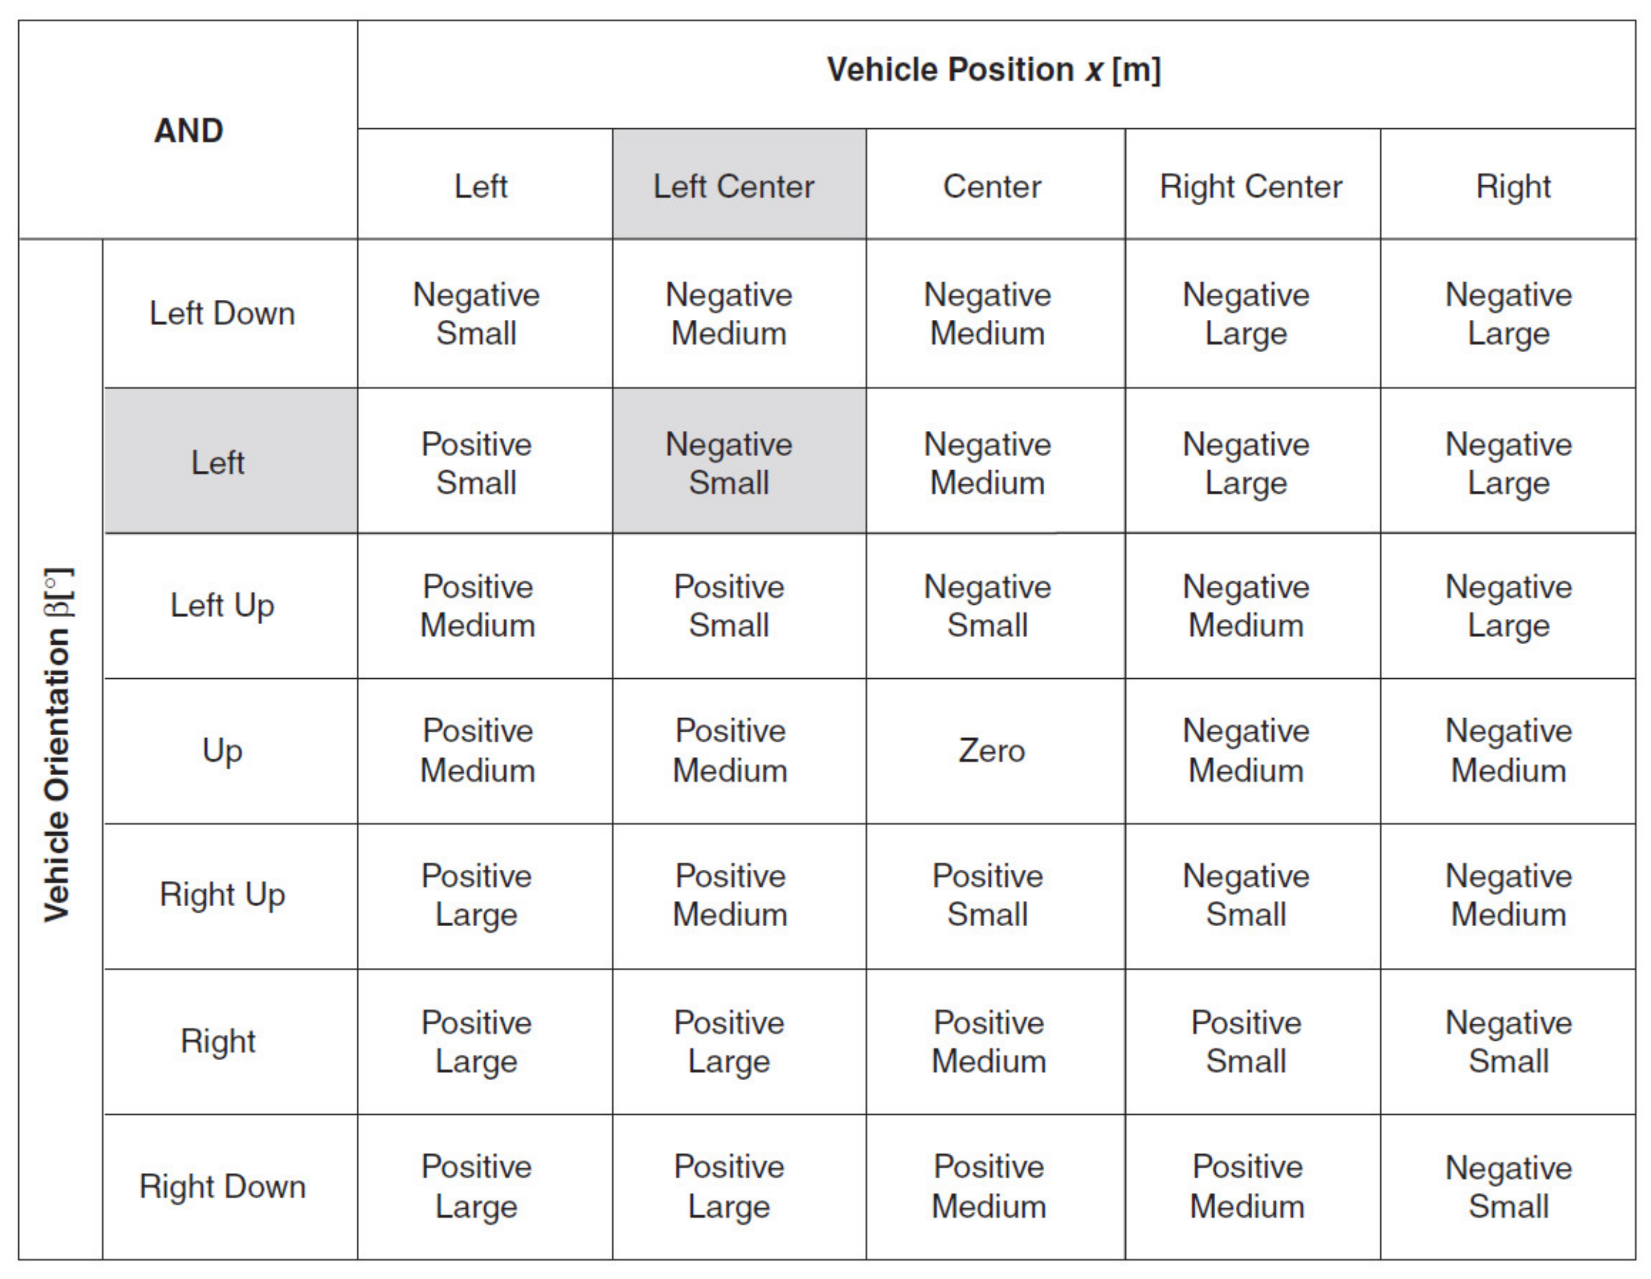This screenshot has width=1651, height=1279.
Task: Select the "Right Center" column header
Action: [x=1251, y=186]
